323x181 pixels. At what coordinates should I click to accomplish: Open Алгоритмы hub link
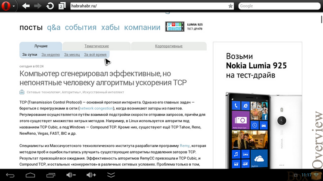pos(71,92)
